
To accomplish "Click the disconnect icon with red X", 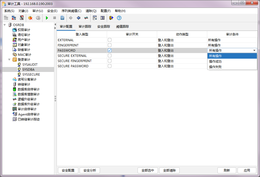I will coord(14,18).
